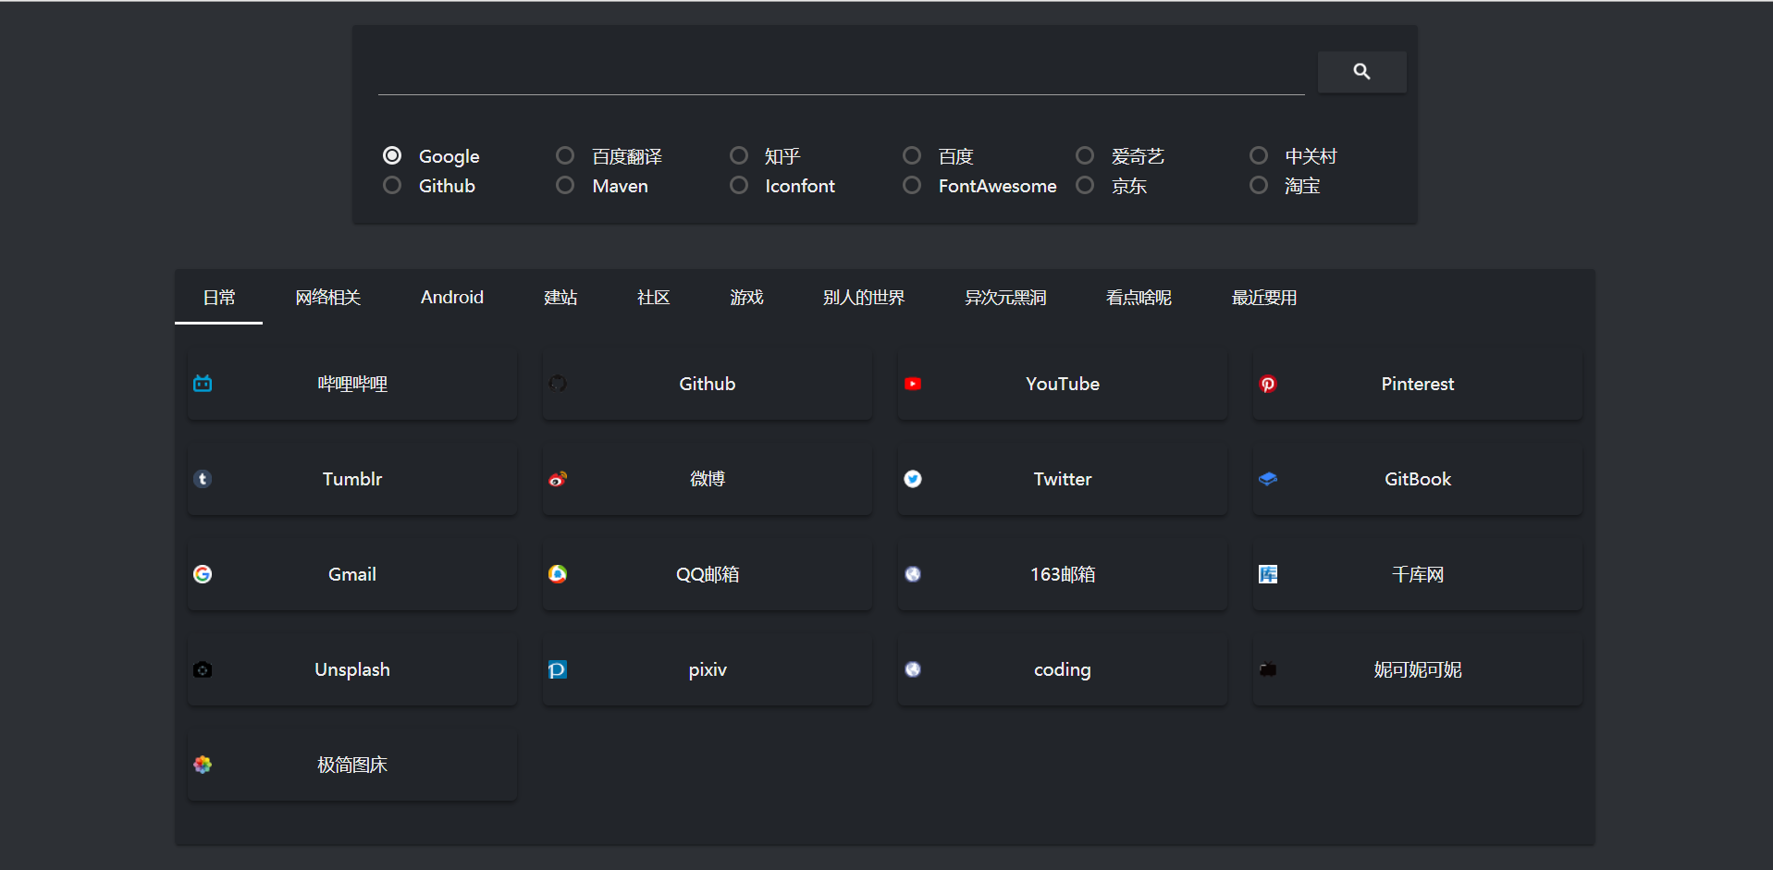
Task: Open the Unsplash site label
Action: pyautogui.click(x=352, y=669)
